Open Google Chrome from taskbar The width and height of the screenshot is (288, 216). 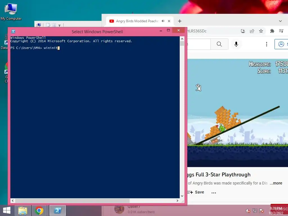(x=39, y=210)
